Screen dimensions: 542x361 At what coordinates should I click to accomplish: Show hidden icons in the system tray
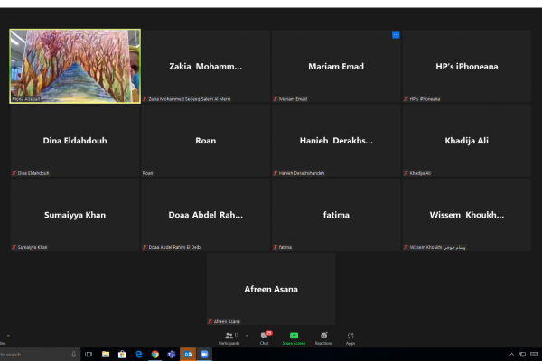click(x=512, y=355)
